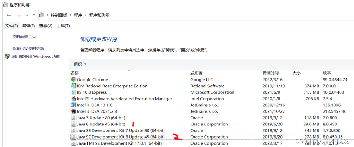
Task: Click publisher Intel Corporation cell
Action: coord(207,98)
